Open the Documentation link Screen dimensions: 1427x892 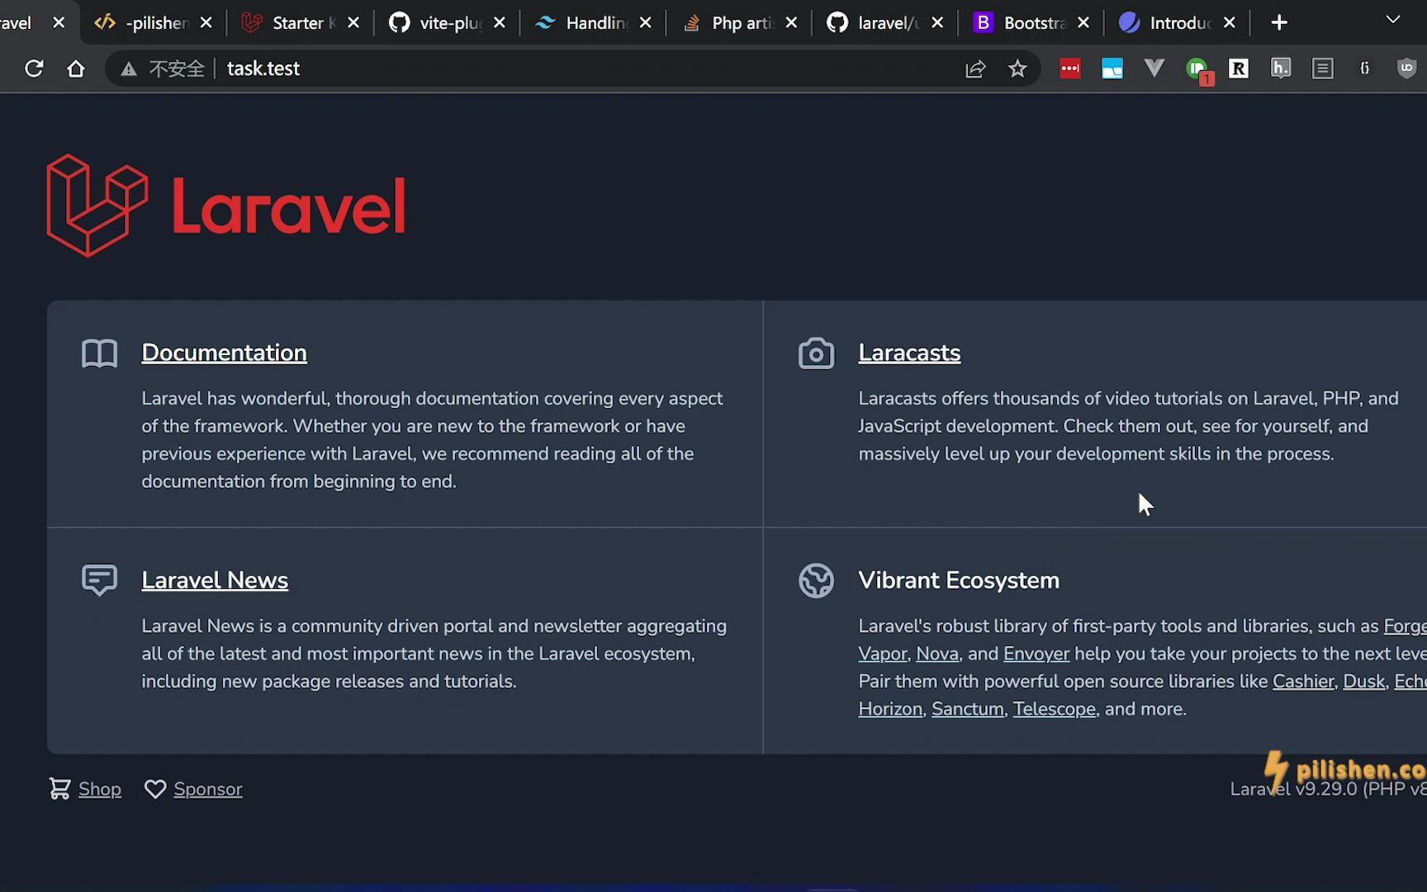point(224,353)
